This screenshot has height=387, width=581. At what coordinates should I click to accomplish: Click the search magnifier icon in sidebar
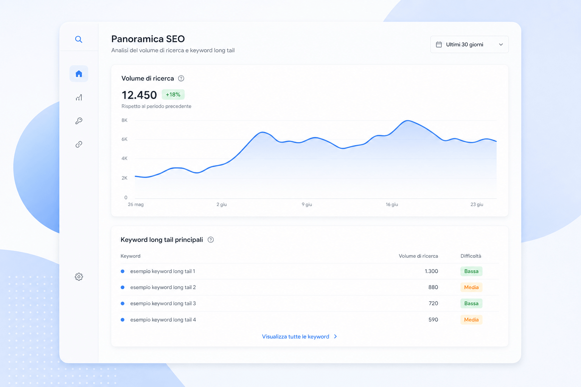[x=79, y=39]
